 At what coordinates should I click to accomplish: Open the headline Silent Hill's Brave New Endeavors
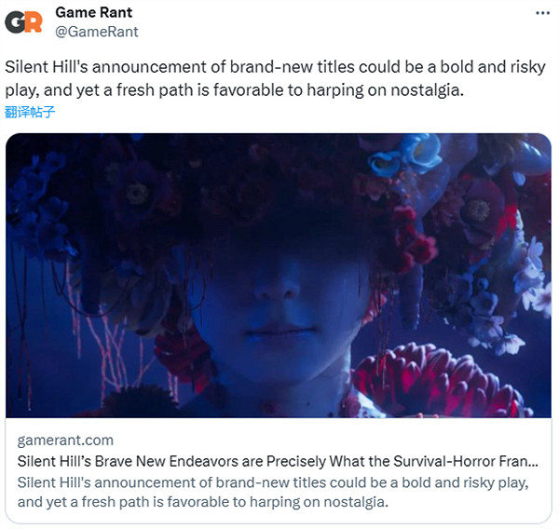click(x=278, y=461)
